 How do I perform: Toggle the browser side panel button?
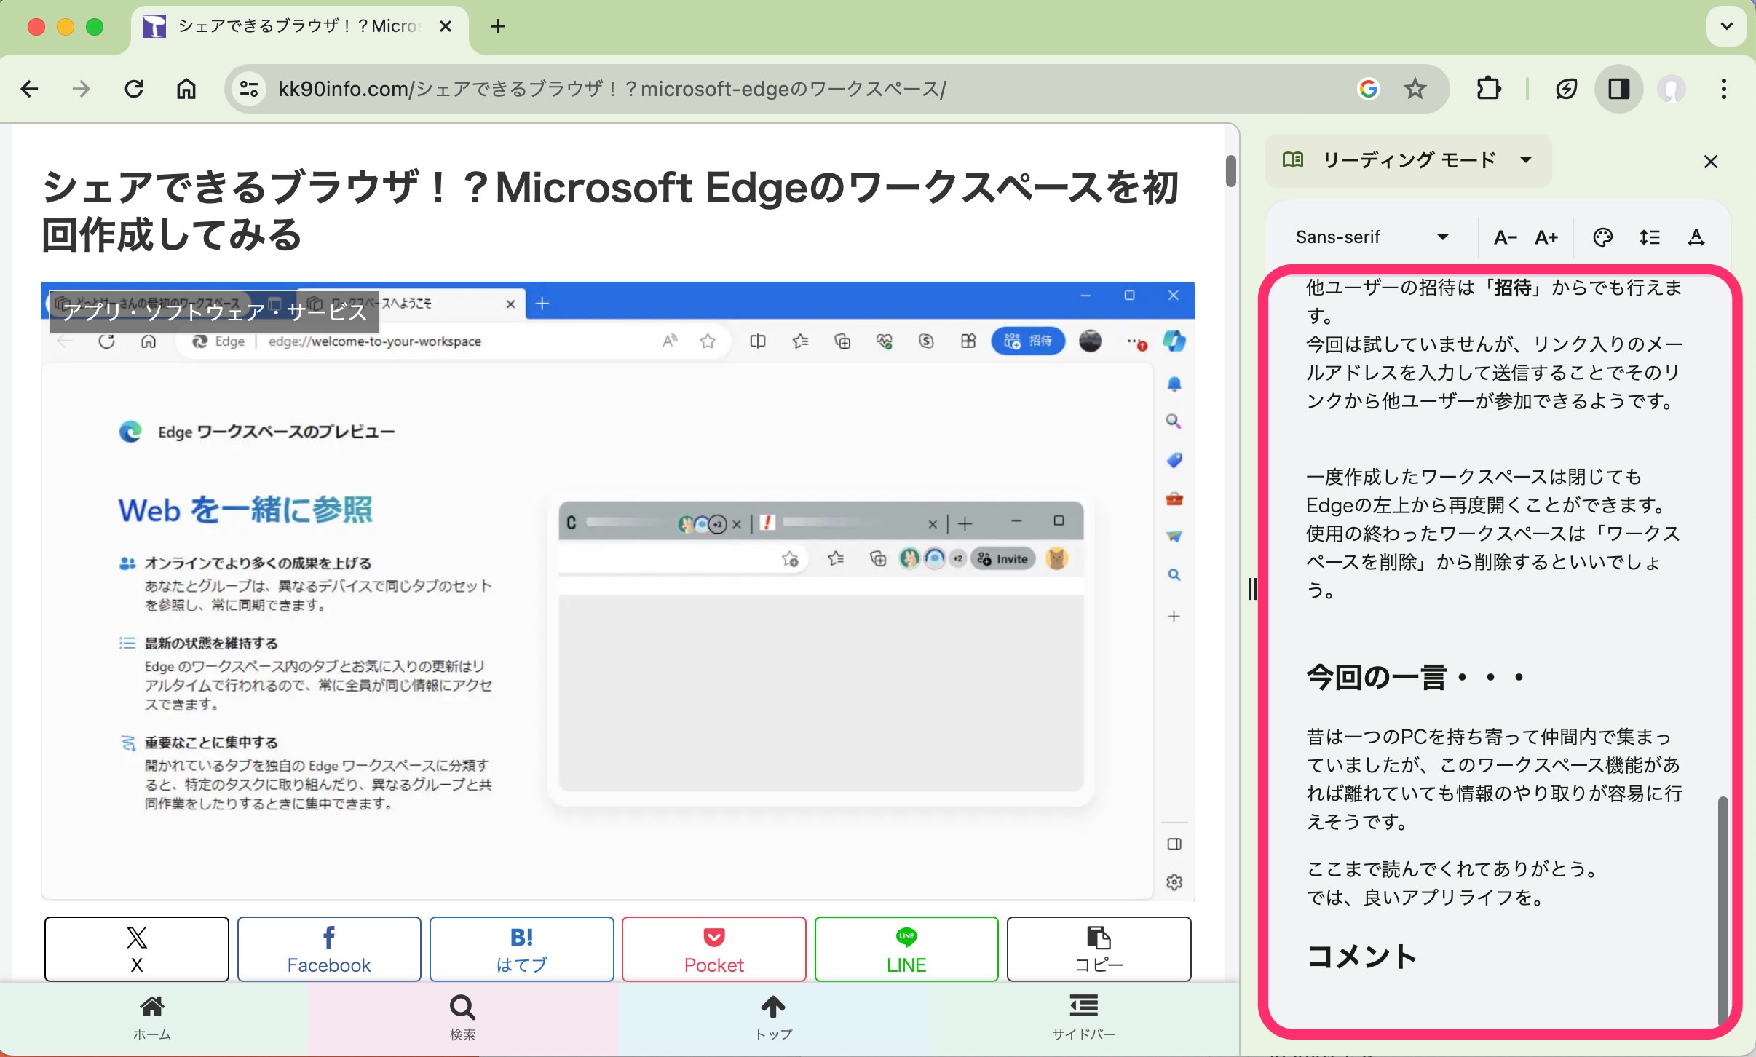pos(1618,89)
